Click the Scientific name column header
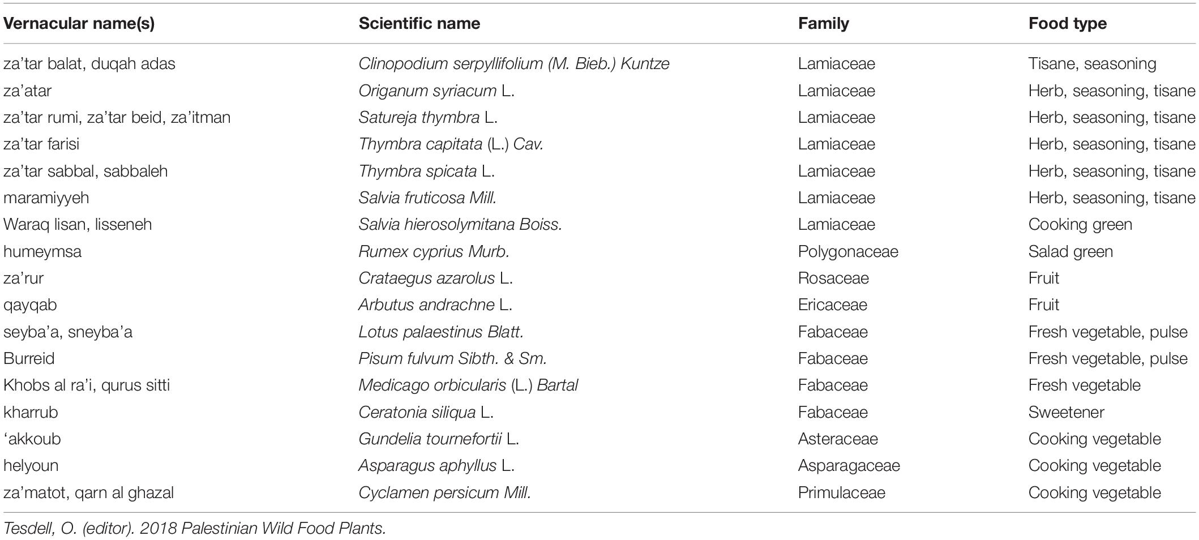The height and width of the screenshot is (540, 1199). (x=419, y=24)
